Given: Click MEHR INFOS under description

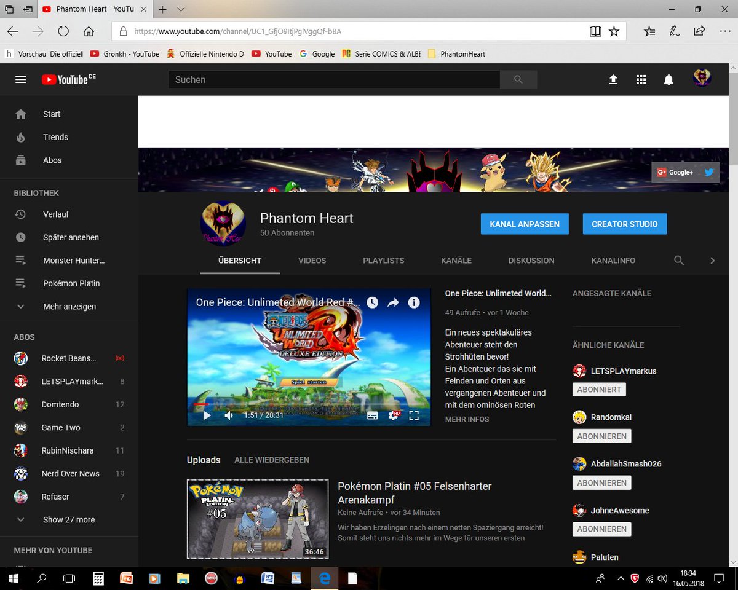Looking at the screenshot, I should [x=467, y=419].
